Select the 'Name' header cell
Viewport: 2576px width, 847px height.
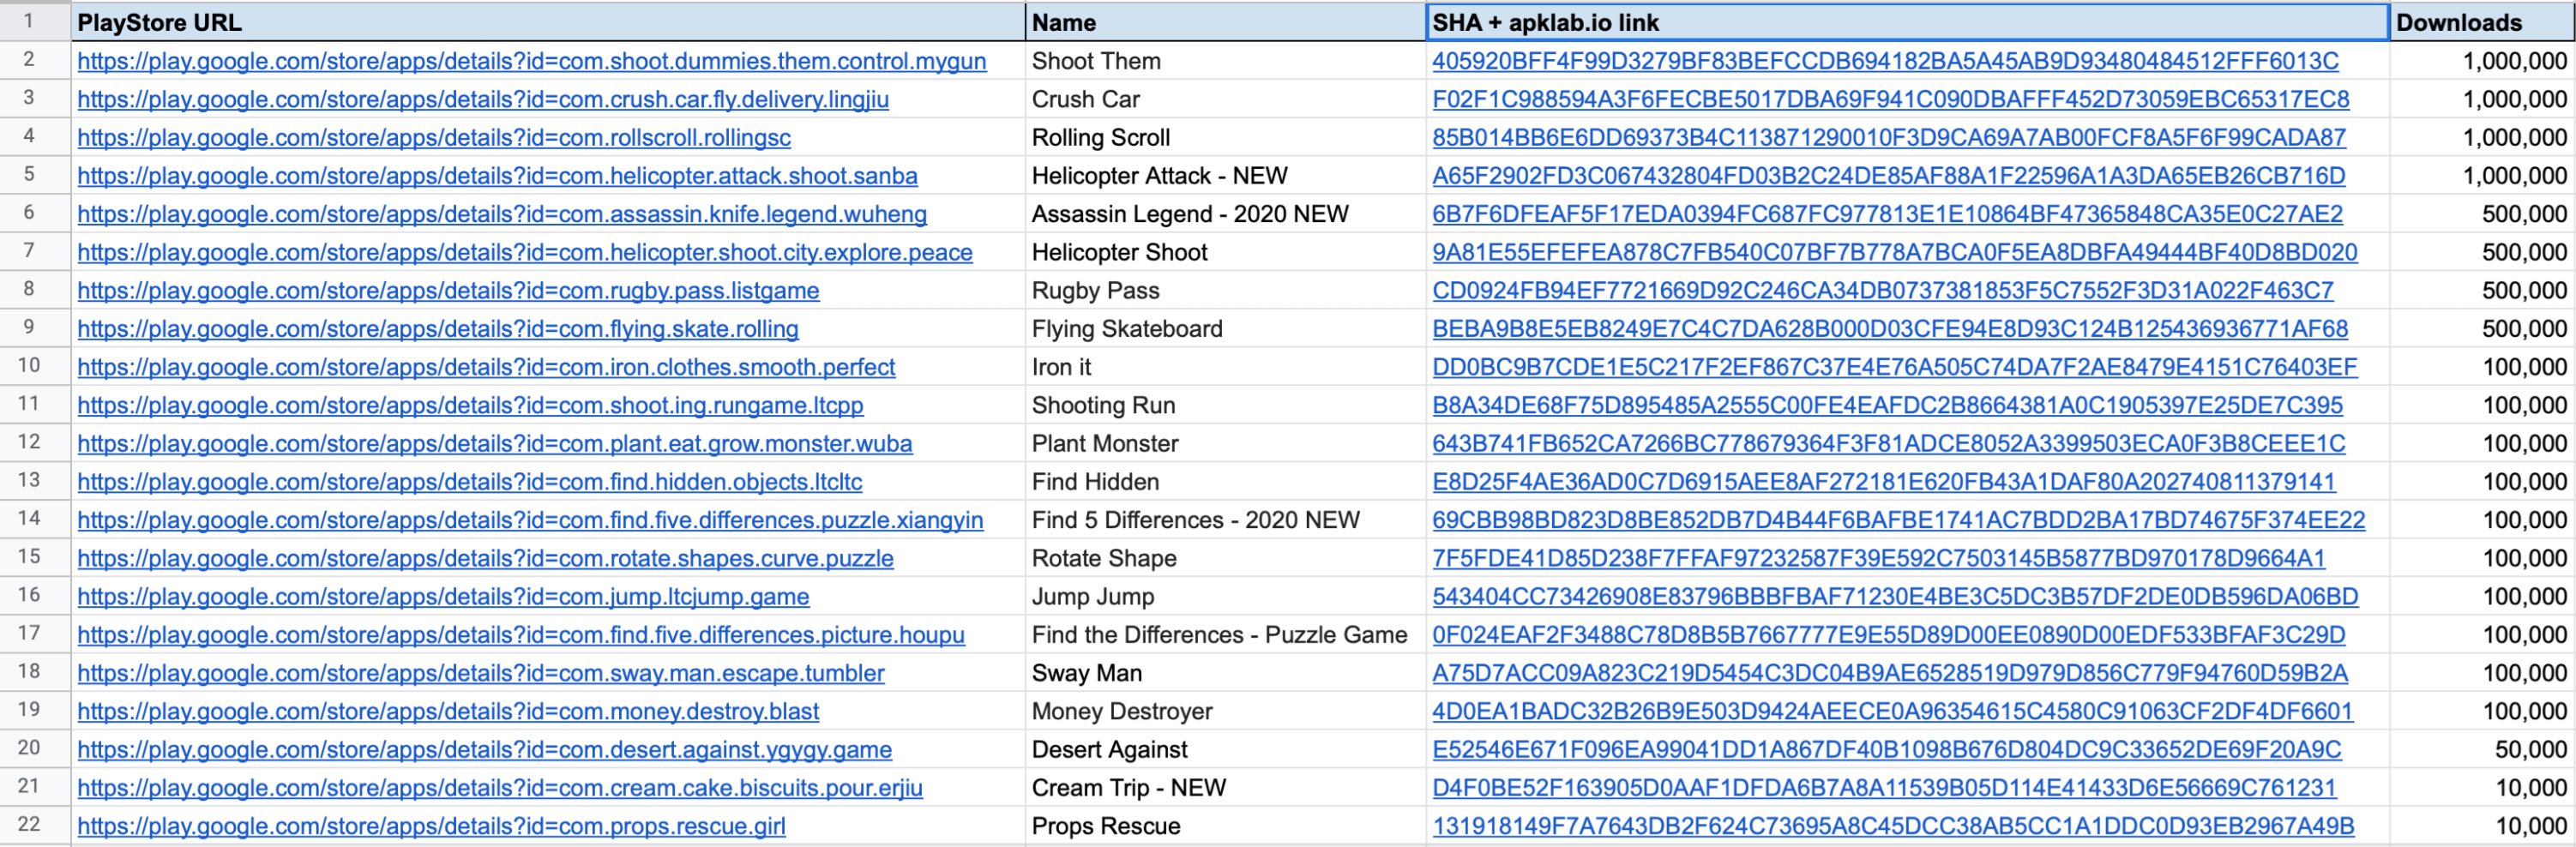(x=1224, y=22)
